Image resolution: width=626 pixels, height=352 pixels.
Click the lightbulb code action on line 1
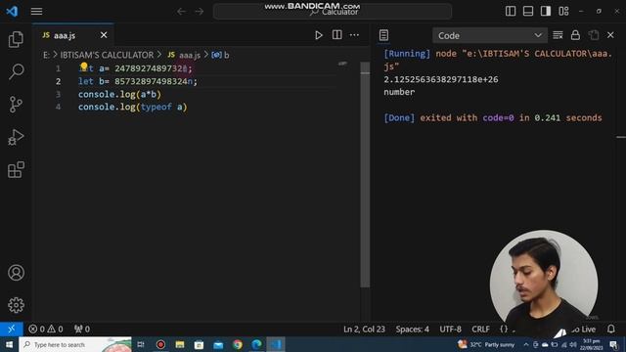tap(84, 66)
